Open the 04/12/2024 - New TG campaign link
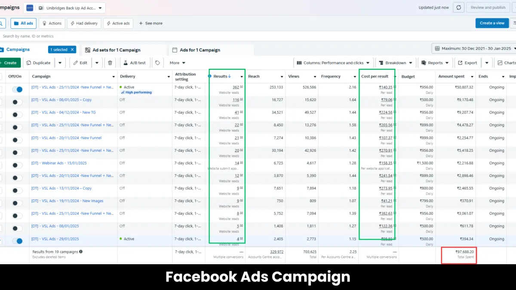The image size is (516, 290). tap(64, 112)
